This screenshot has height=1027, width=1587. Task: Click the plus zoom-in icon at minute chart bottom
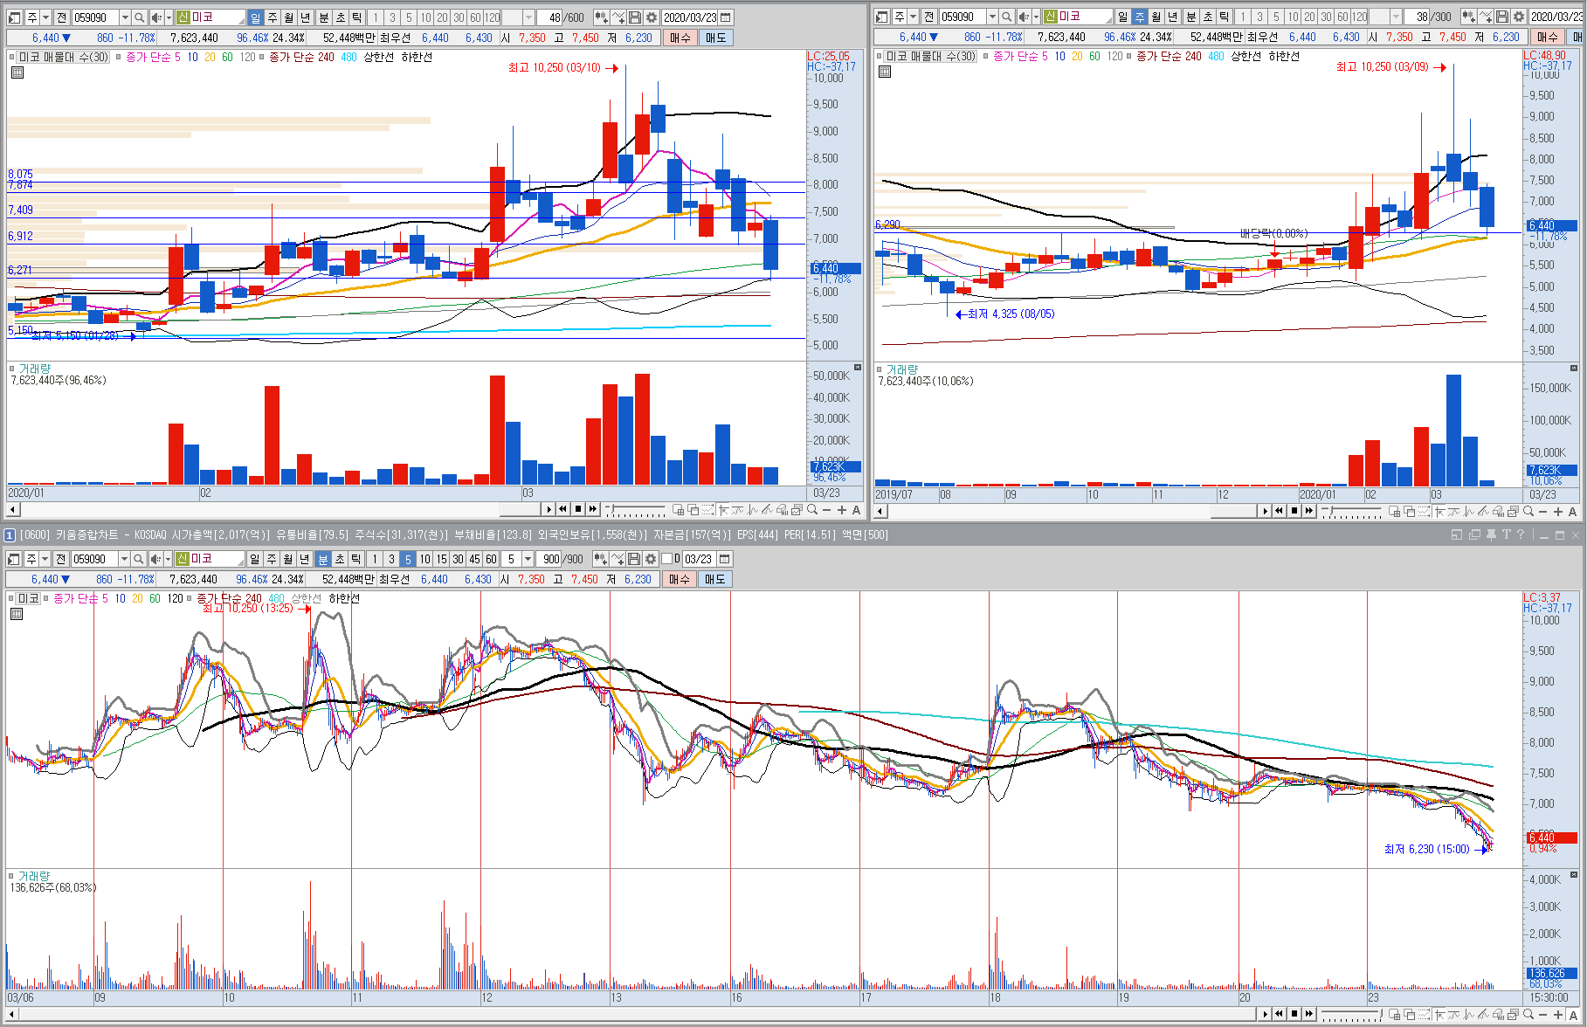[x=1557, y=1014]
